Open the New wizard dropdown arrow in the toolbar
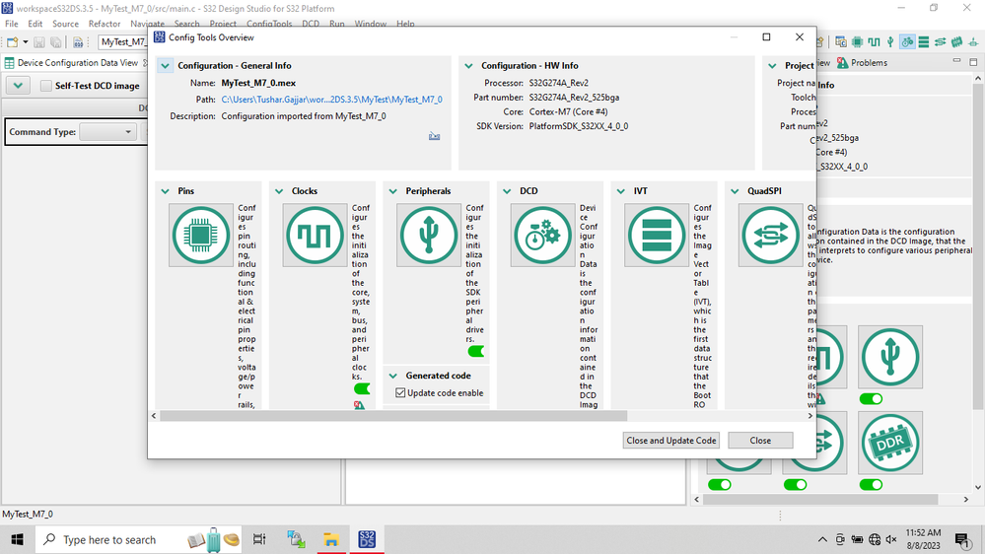 (25, 42)
